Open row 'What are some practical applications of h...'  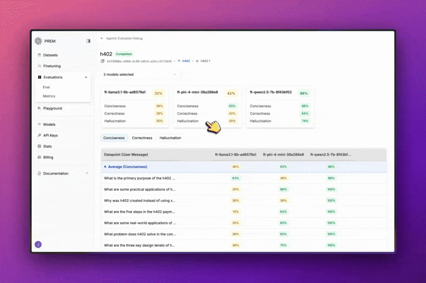point(244,189)
